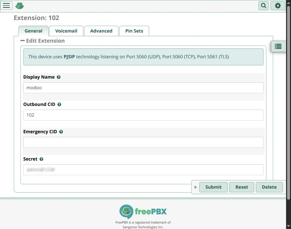Switch to the Voicemail tab
The image size is (291, 229).
(x=66, y=31)
